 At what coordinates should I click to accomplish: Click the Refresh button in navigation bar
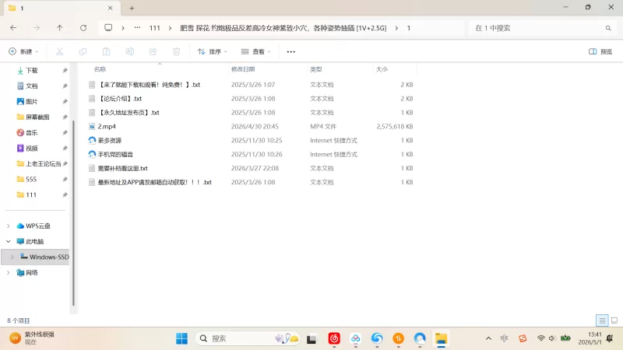(83, 28)
